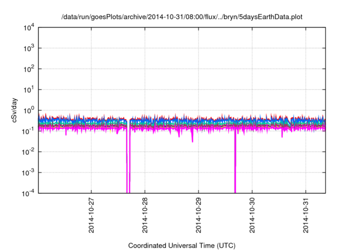
Task: Click the 10^-1 y-axis tick label
Action: 28,131
